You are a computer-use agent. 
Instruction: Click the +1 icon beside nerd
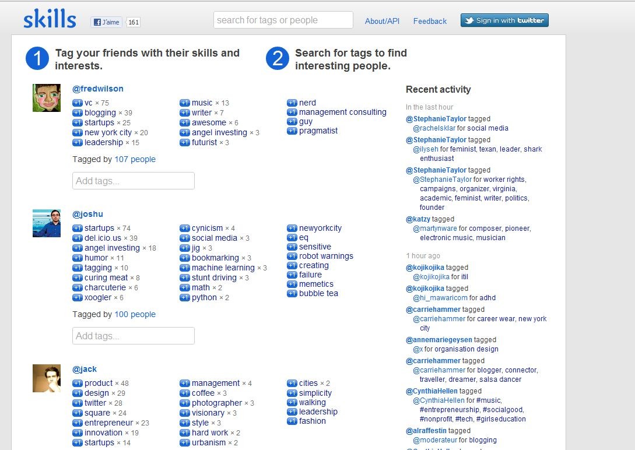tap(292, 103)
